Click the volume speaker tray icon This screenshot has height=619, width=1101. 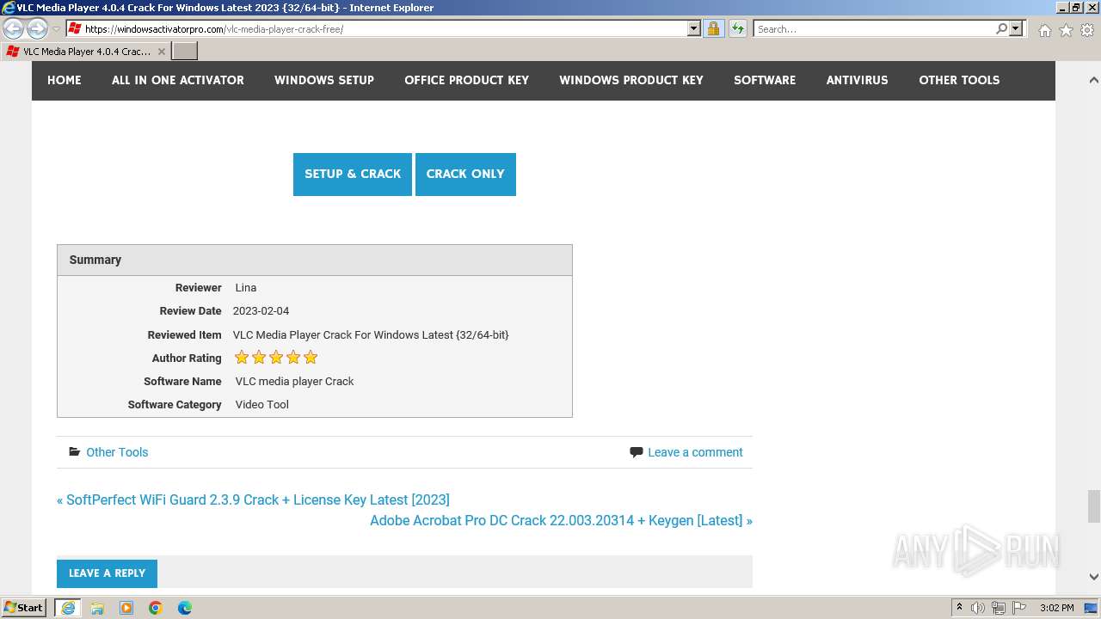coord(979,608)
